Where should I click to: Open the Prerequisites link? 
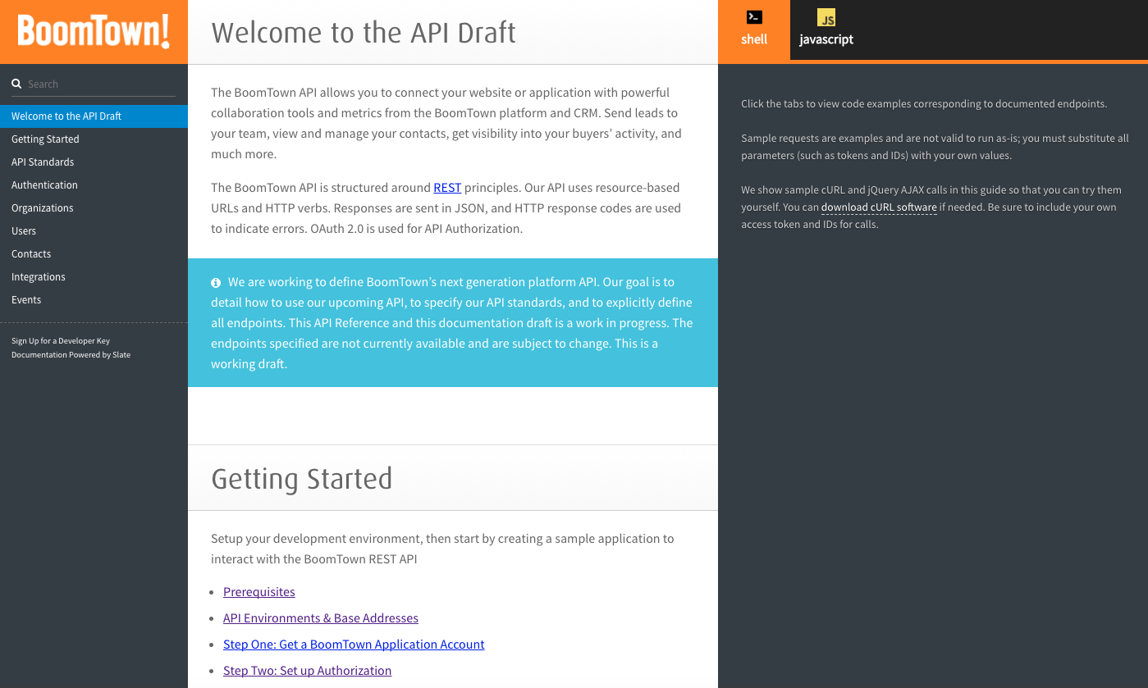259,592
